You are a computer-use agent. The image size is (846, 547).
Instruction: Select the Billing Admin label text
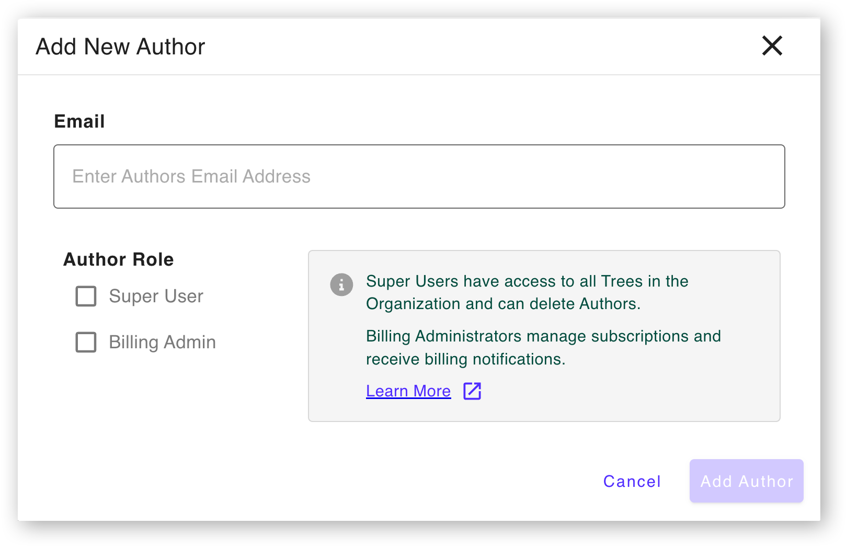[162, 342]
